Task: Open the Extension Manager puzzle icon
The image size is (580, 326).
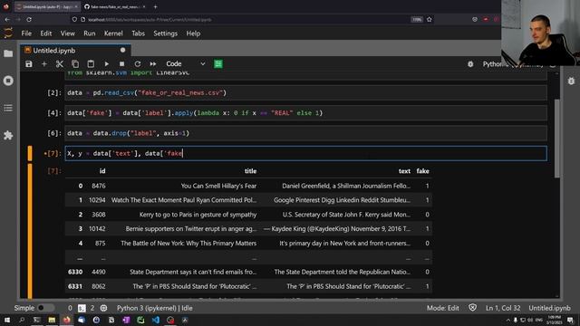Action: (x=8, y=135)
